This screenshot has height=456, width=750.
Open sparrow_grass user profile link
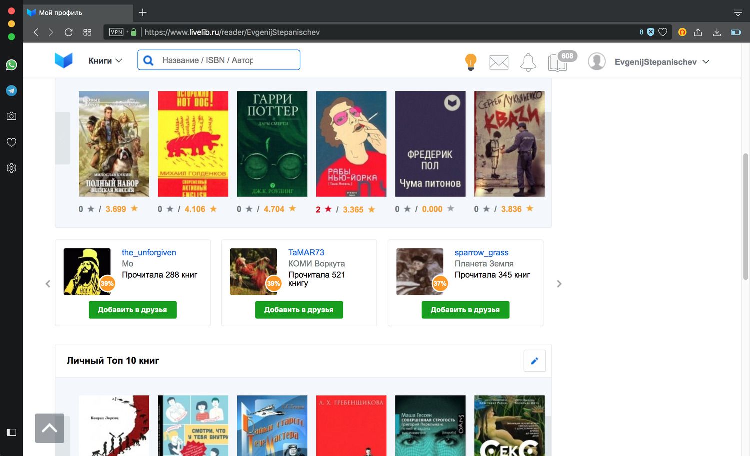click(x=481, y=253)
